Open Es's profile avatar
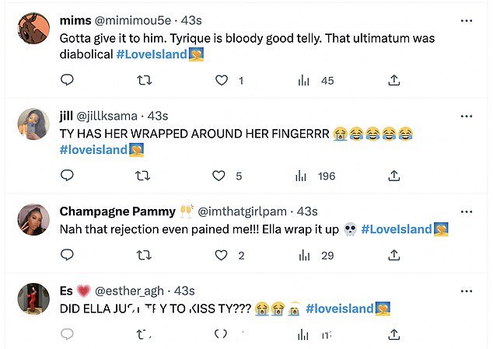 click(x=33, y=298)
